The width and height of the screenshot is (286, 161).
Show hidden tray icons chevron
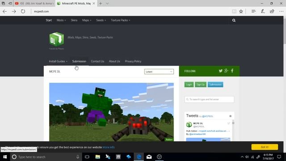tap(242, 157)
